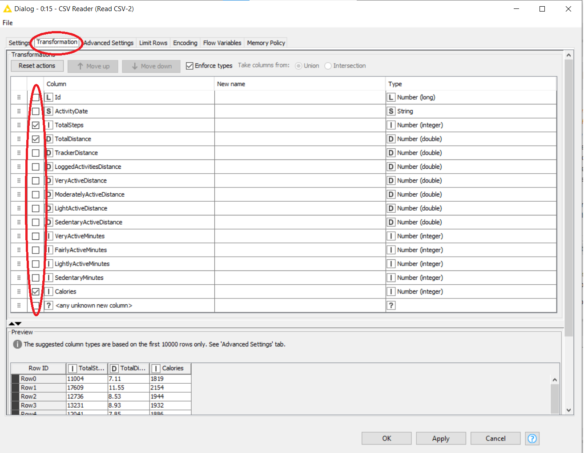Click the double type icon beside TotalDistance
This screenshot has width=584, height=453.
click(48, 139)
